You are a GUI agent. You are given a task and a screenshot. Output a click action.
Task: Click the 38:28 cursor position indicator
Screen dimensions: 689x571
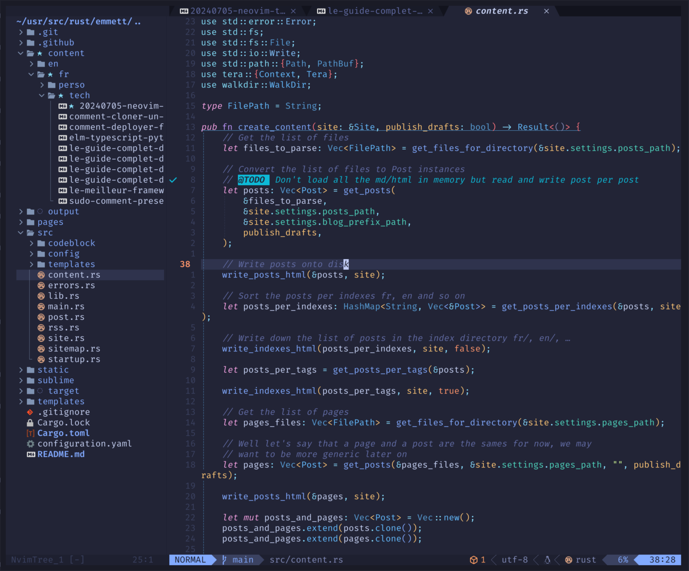662,560
